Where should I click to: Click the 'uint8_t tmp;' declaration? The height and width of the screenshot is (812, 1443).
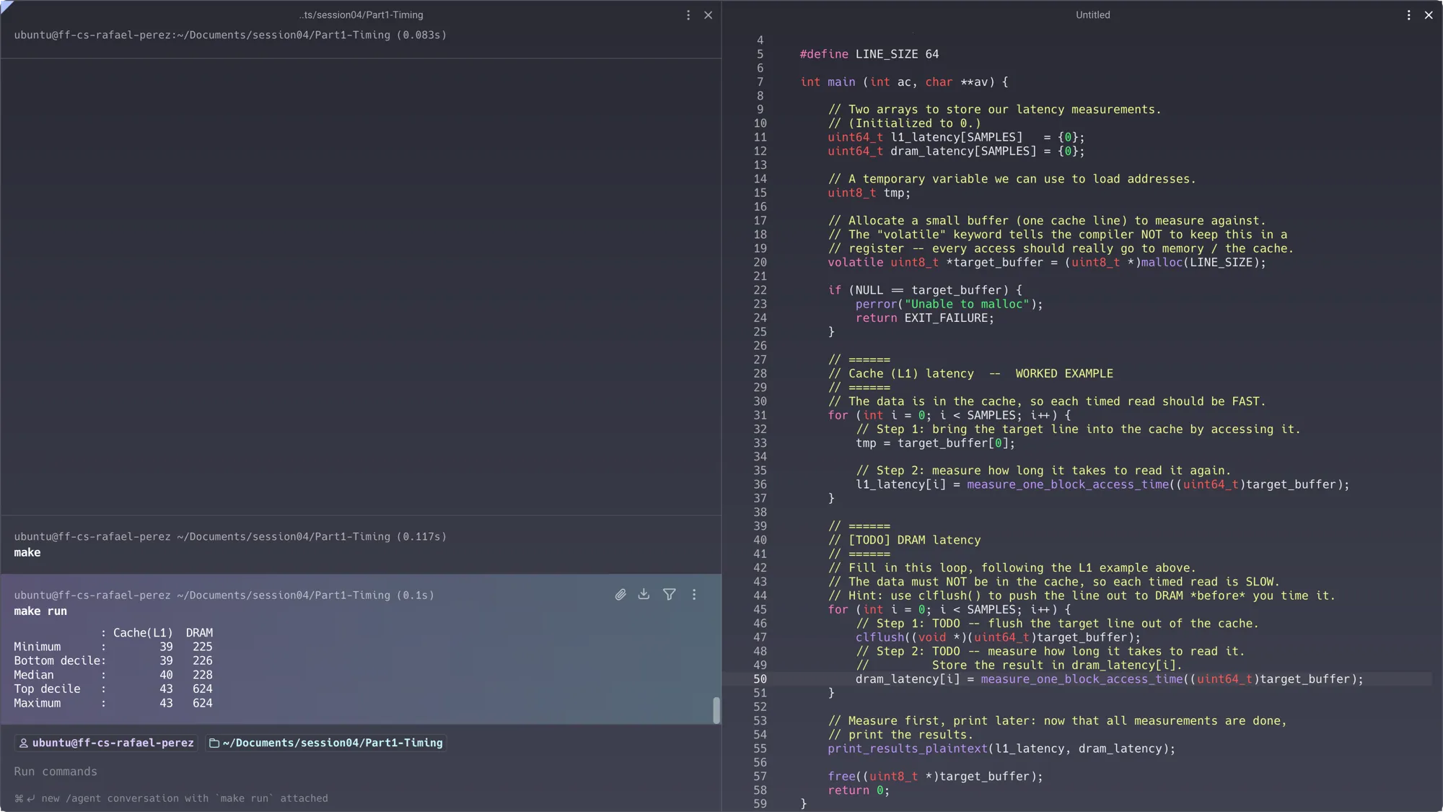(x=869, y=193)
